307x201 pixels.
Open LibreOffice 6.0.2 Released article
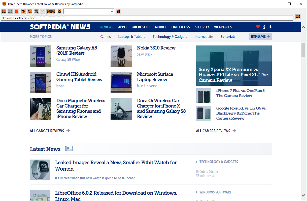(116, 196)
